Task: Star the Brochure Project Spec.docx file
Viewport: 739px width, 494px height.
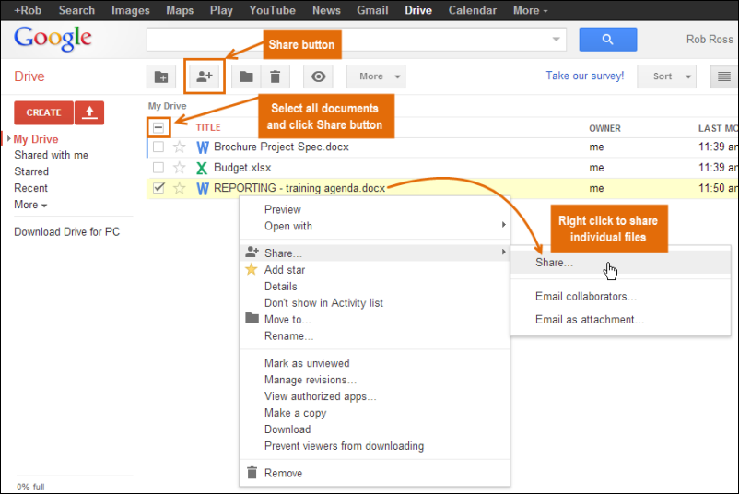Action: coord(179,147)
